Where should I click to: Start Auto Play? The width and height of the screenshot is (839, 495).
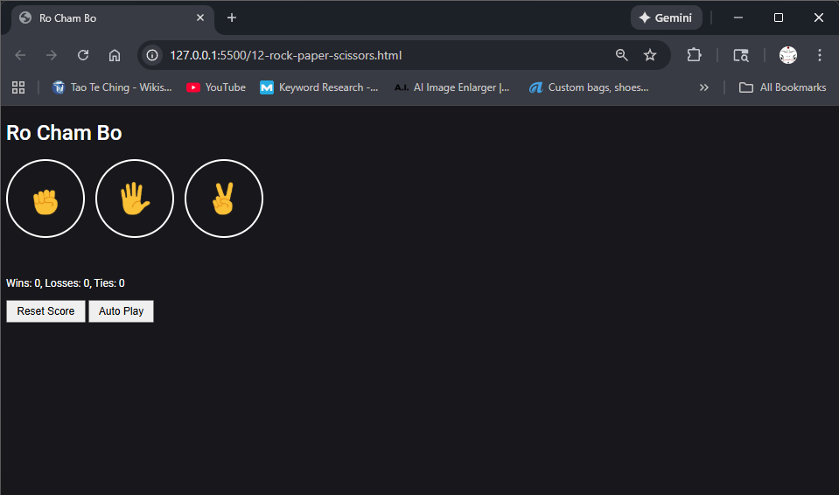(121, 311)
